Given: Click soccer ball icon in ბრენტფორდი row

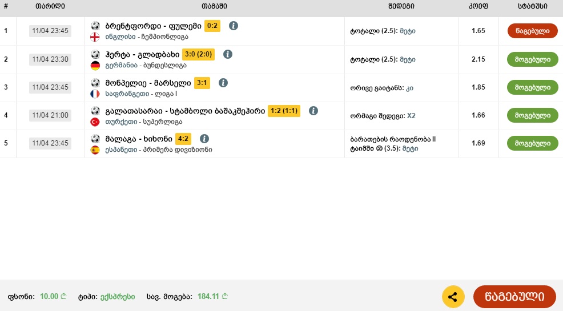Looking at the screenshot, I should pos(95,26).
